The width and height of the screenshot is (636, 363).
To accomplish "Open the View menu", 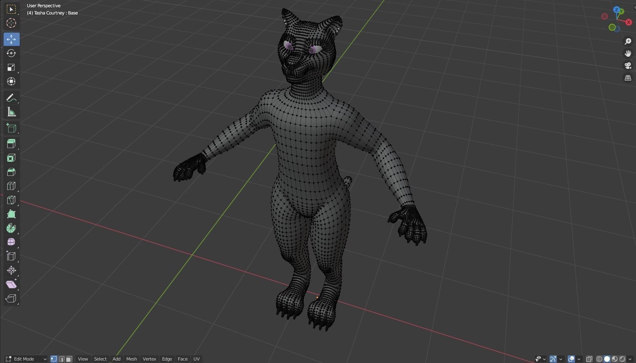I will [x=83, y=359].
